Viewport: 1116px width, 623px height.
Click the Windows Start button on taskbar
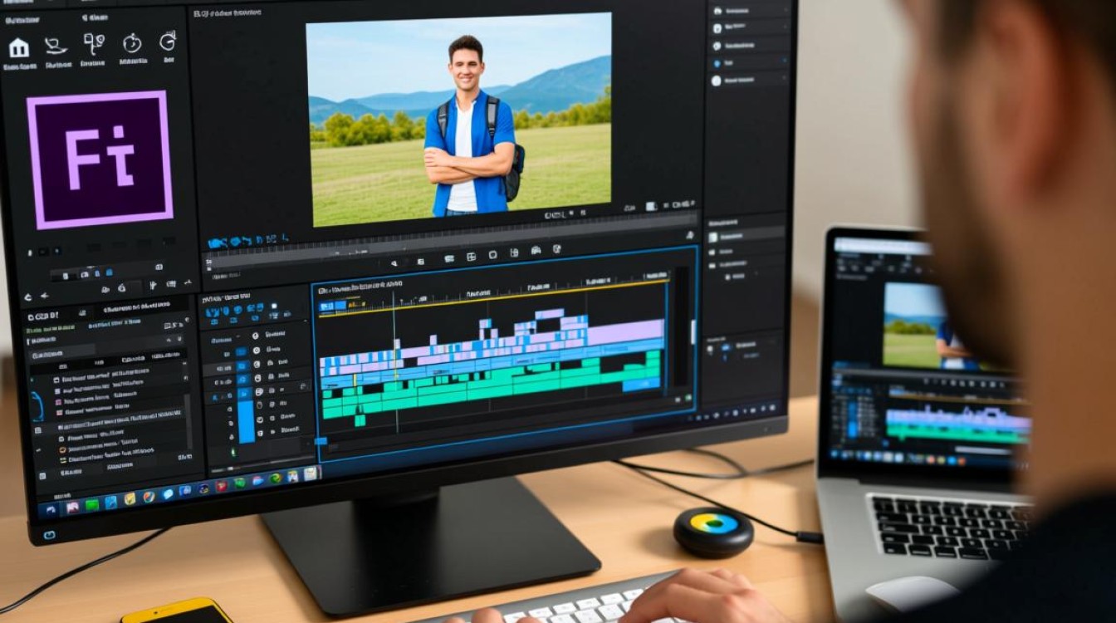51,509
